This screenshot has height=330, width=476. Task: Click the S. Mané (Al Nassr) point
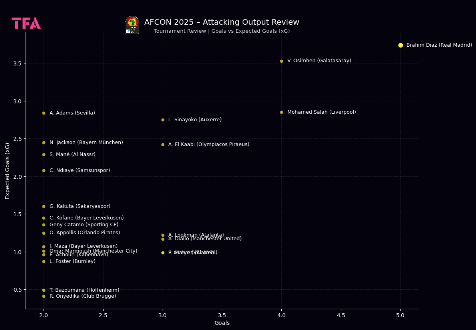(44, 154)
